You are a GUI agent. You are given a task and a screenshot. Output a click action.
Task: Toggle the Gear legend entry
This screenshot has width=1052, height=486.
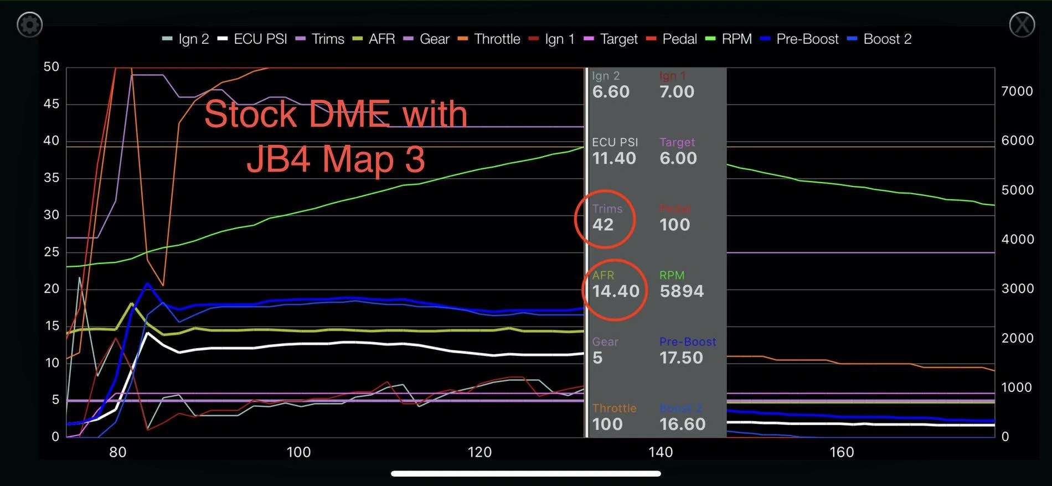coord(426,39)
